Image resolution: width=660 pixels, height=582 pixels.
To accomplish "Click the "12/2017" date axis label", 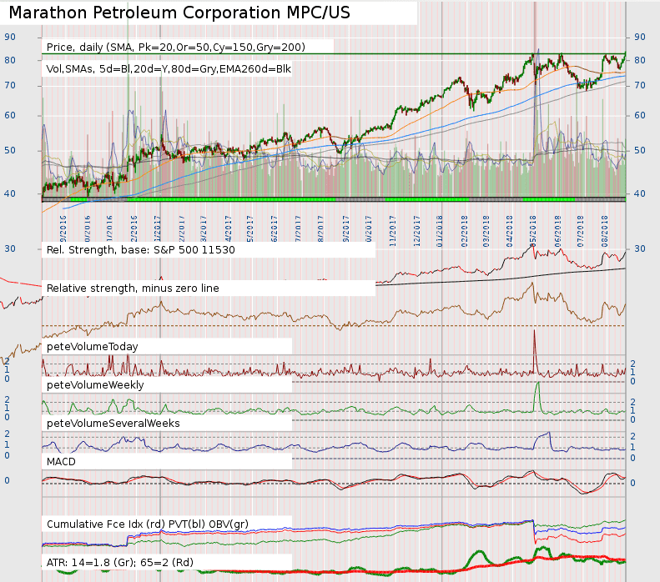I will [x=417, y=231].
